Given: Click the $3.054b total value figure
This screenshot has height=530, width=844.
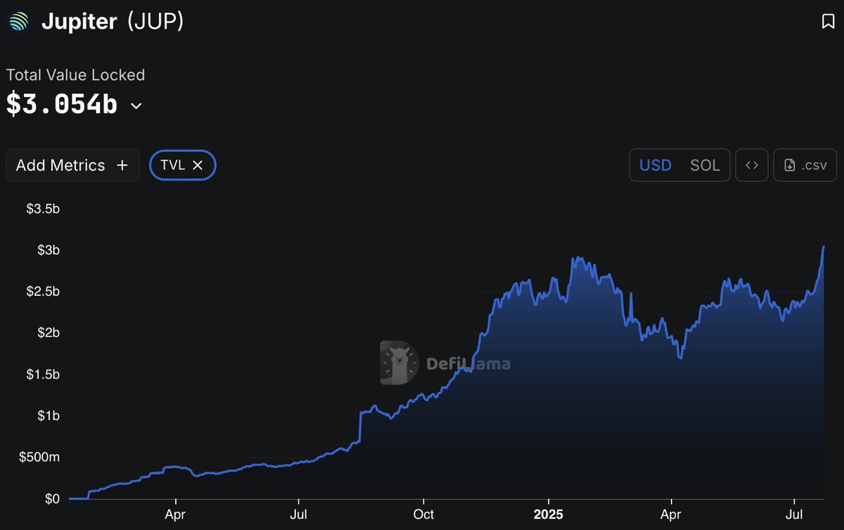Looking at the screenshot, I should click(62, 105).
